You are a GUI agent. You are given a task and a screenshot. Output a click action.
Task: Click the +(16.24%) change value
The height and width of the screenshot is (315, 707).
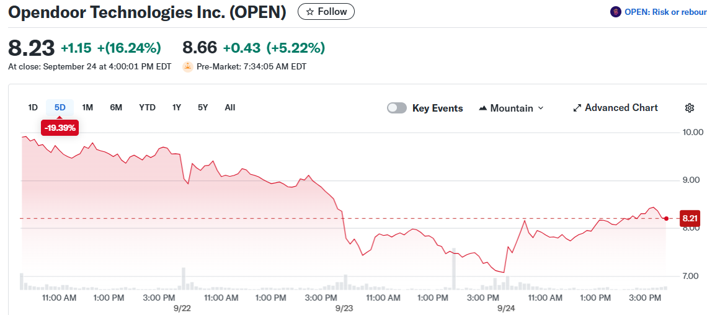coord(130,47)
